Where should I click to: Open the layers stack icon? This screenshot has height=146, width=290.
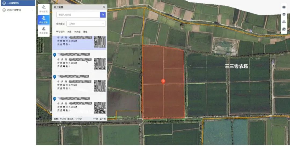coord(284,15)
